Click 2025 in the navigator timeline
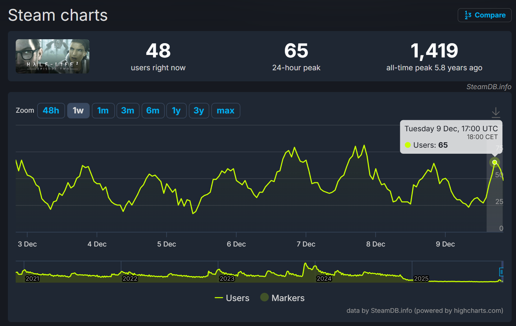 pyautogui.click(x=421, y=279)
